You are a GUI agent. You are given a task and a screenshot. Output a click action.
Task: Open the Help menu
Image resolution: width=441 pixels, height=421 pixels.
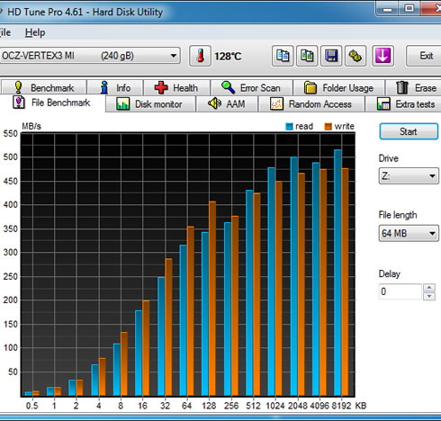(35, 32)
